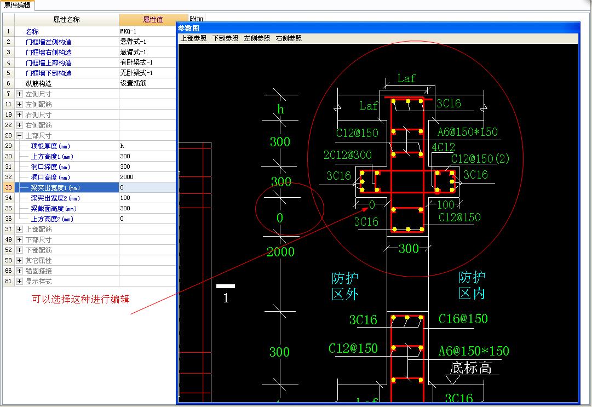This screenshot has width=592, height=407.
Task: Click the C12@150(2) rebar label
Action: point(480,158)
